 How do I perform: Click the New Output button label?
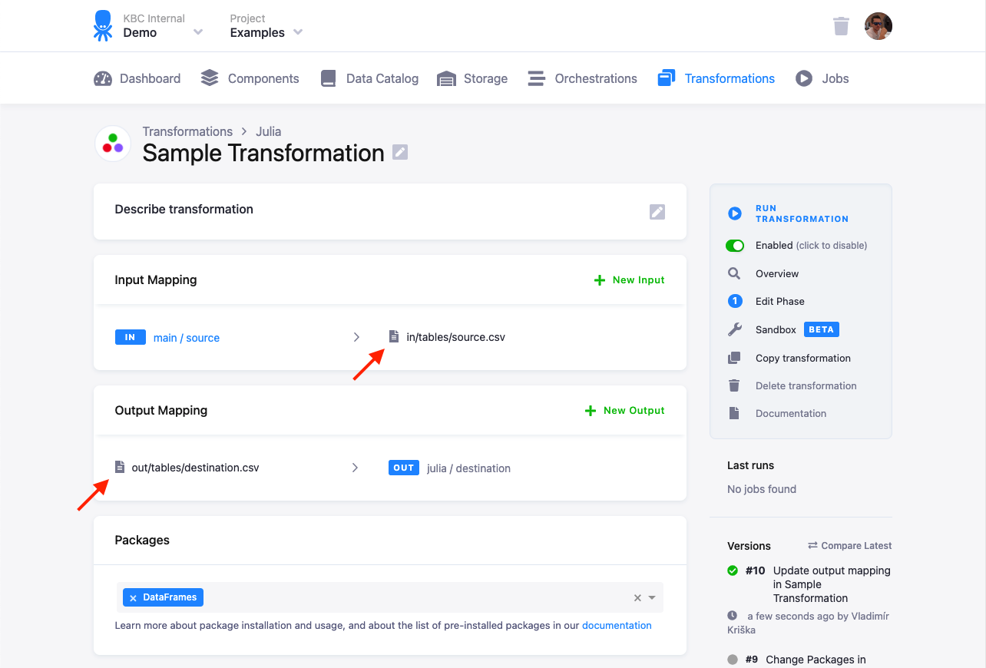634,411
